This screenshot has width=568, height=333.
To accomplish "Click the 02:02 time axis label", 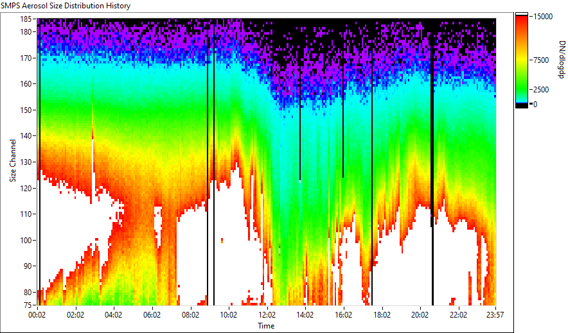I will pyautogui.click(x=75, y=315).
